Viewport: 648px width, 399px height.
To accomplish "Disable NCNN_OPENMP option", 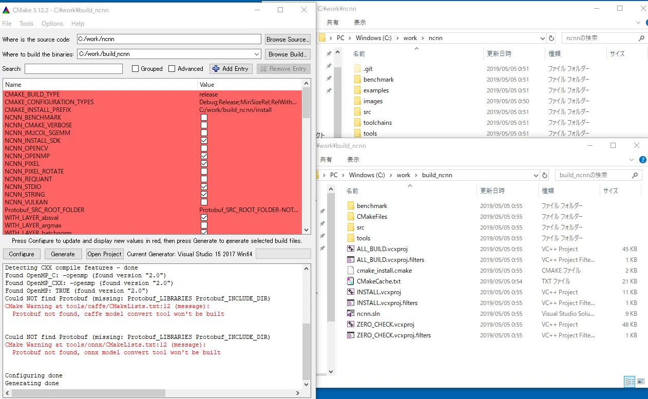I will click(204, 156).
